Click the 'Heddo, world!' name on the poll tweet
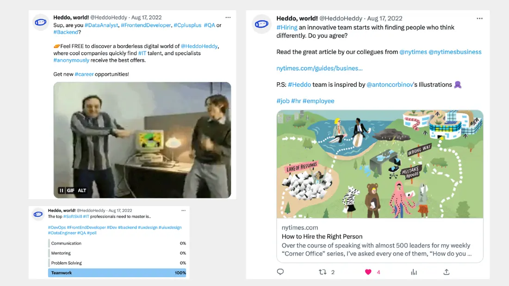This screenshot has height=286, width=509. [x=62, y=210]
